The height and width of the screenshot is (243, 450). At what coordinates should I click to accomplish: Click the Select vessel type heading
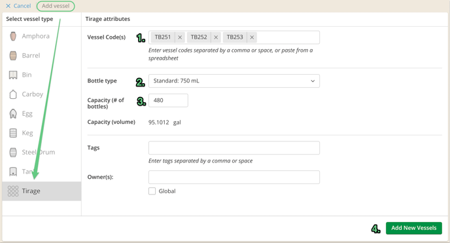(29, 19)
